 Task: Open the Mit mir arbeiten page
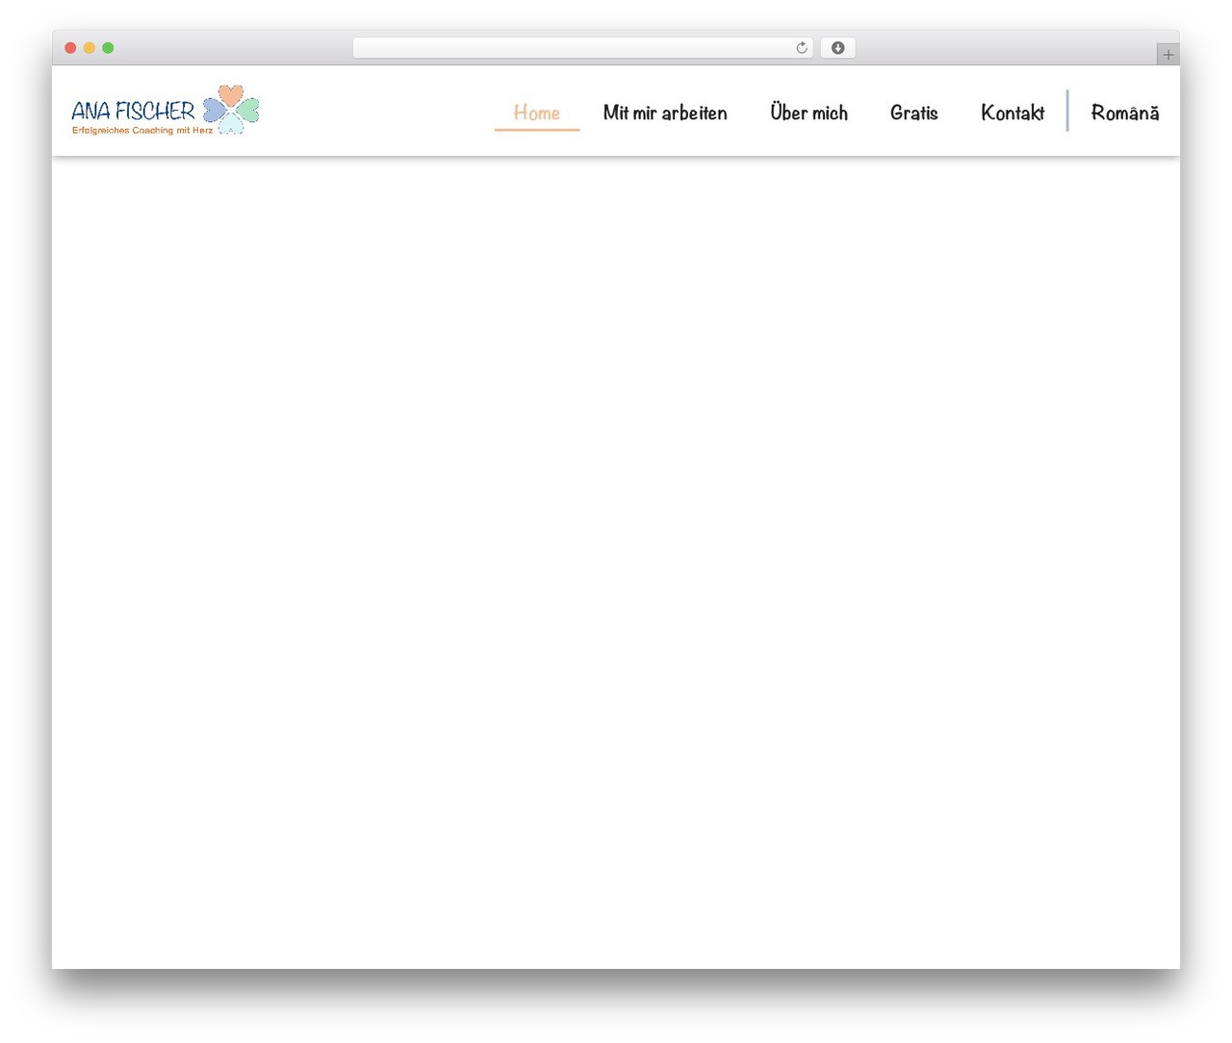click(665, 113)
